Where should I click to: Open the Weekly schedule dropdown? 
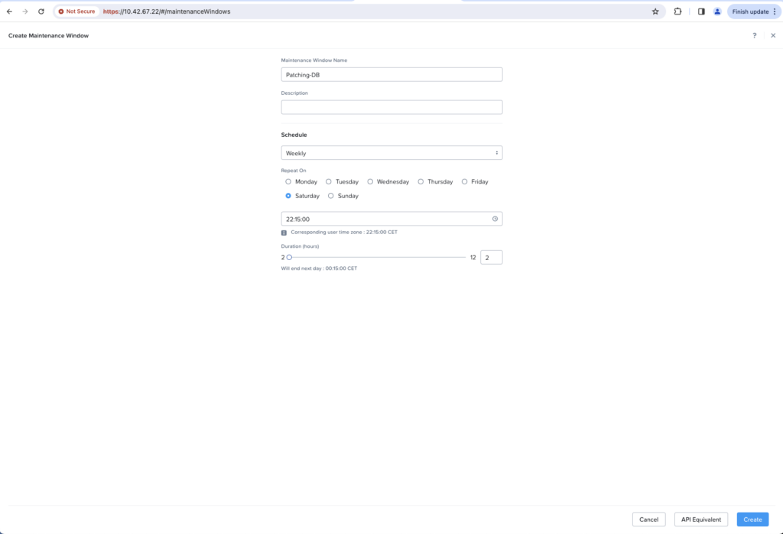coord(391,153)
